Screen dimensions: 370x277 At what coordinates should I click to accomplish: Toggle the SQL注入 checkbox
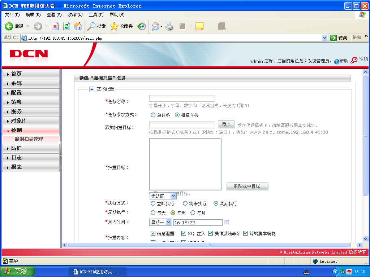tap(184, 233)
